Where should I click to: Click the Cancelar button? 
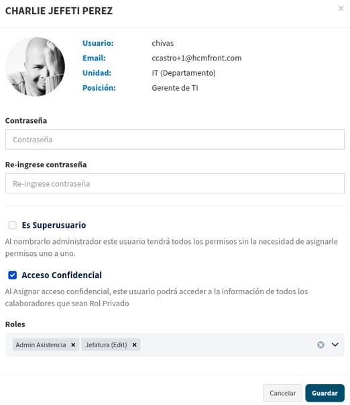coord(282,393)
